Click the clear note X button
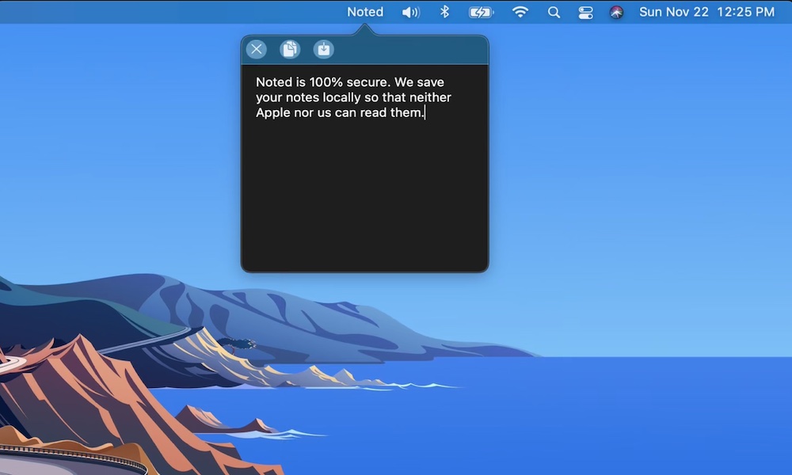792x475 pixels. point(257,49)
